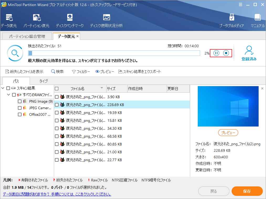Tick the Office2007 tree checkbox
266x199 pixels.
20,114
